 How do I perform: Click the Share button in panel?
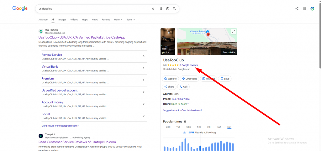coord(169,87)
